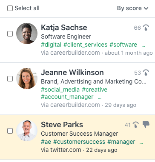Expand more tags for Katja Sachse
This screenshot has height=162, width=155.
(144, 46)
